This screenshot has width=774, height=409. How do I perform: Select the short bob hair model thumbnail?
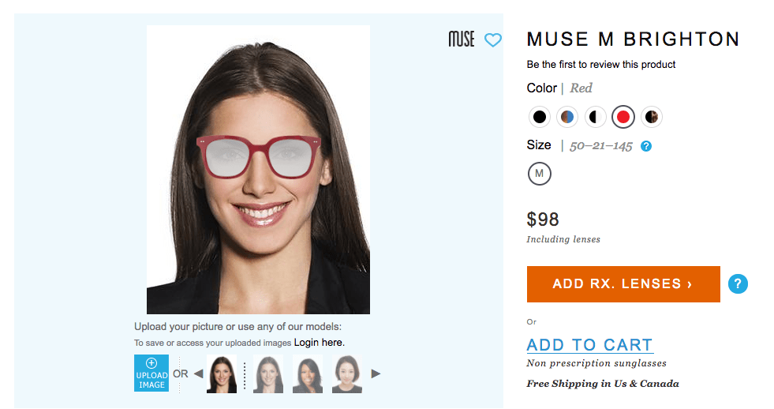[347, 374]
